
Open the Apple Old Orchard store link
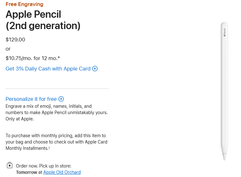[x=62, y=172]
